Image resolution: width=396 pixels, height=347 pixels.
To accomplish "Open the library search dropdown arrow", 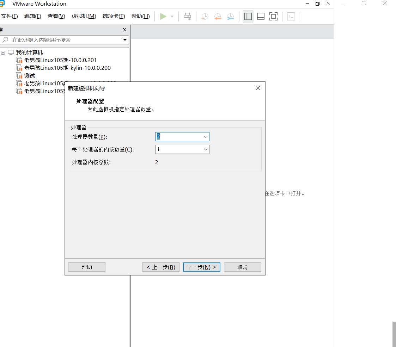I will click(125, 40).
